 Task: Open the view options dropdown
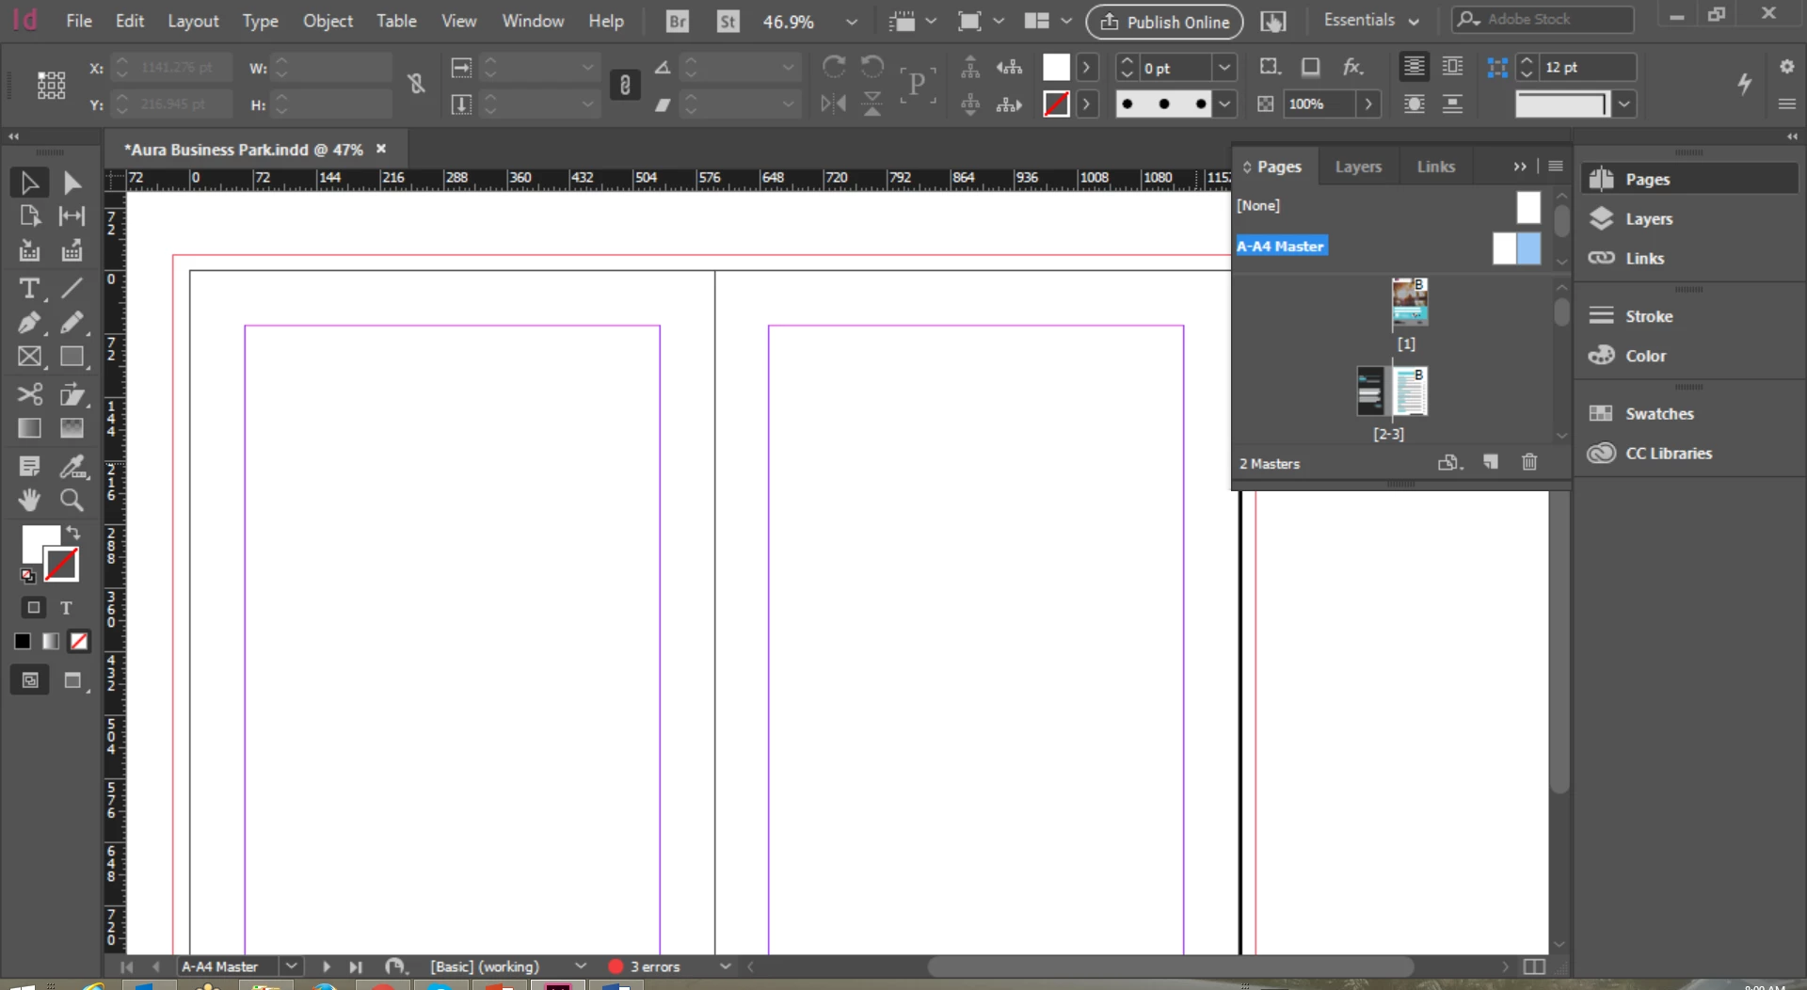tap(912, 21)
